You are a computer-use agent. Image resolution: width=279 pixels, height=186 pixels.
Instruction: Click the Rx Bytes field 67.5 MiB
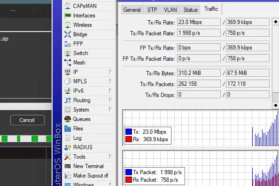tap(248, 73)
